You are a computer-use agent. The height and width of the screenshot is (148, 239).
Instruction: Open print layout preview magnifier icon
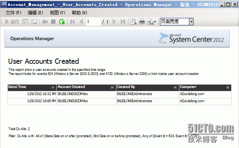133,22
